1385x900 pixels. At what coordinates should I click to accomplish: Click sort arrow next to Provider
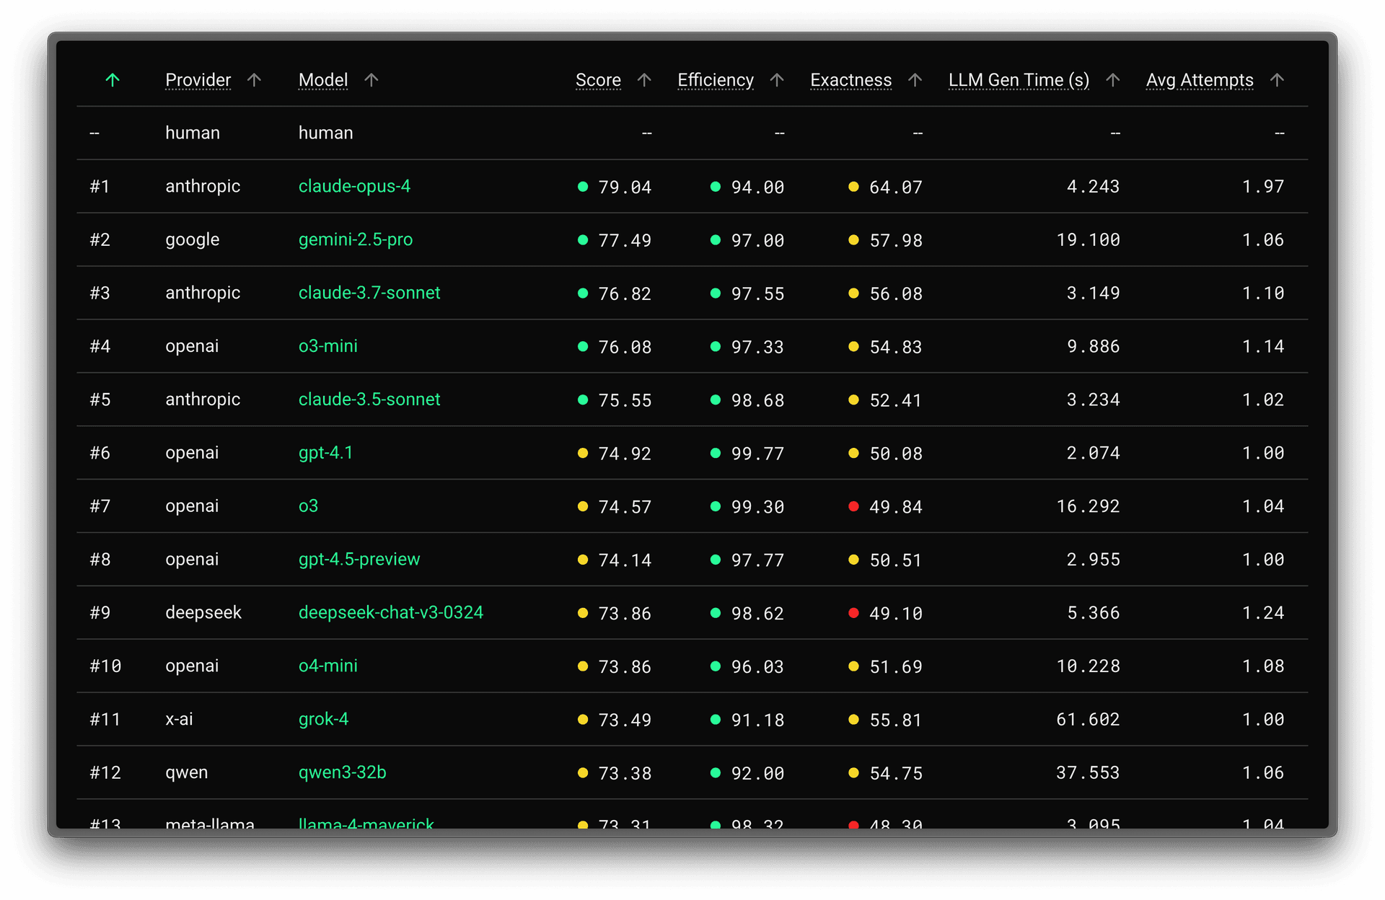(x=254, y=80)
